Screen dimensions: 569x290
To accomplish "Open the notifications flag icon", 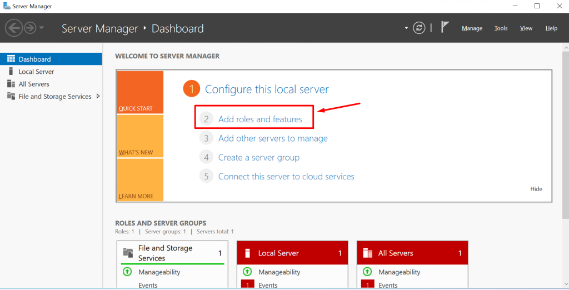I will 445,27.
